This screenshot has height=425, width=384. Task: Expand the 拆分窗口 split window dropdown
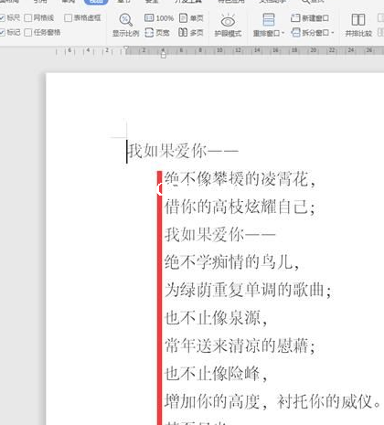[313, 32]
